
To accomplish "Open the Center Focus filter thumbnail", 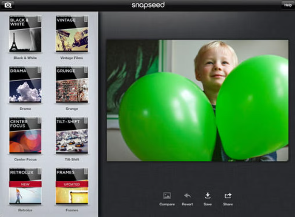I will [x=25, y=135].
